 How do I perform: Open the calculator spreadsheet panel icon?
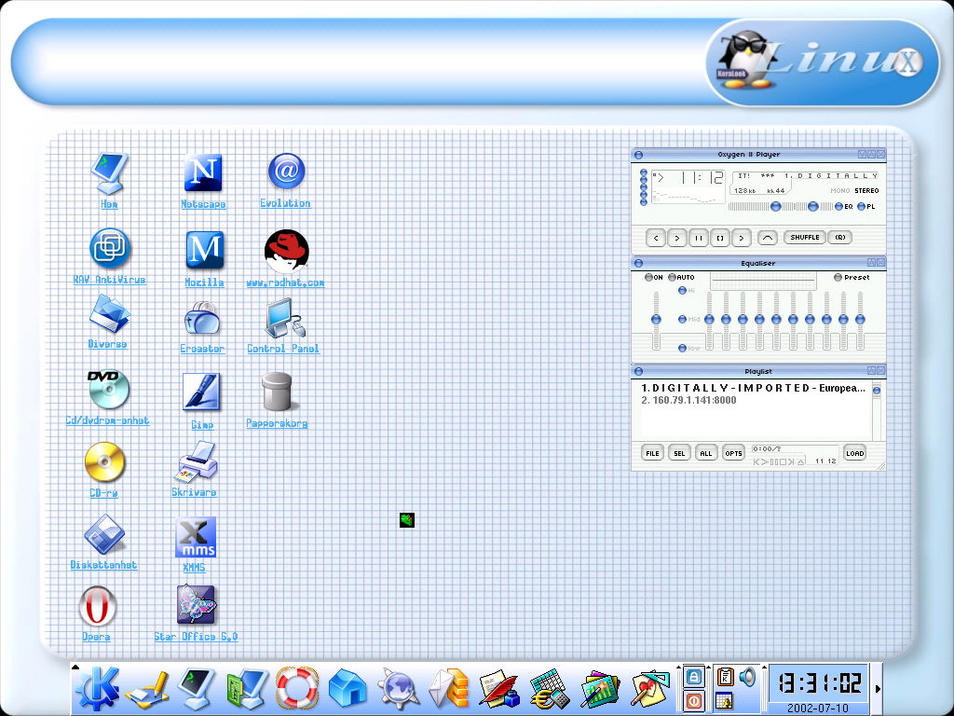pyautogui.click(x=550, y=689)
